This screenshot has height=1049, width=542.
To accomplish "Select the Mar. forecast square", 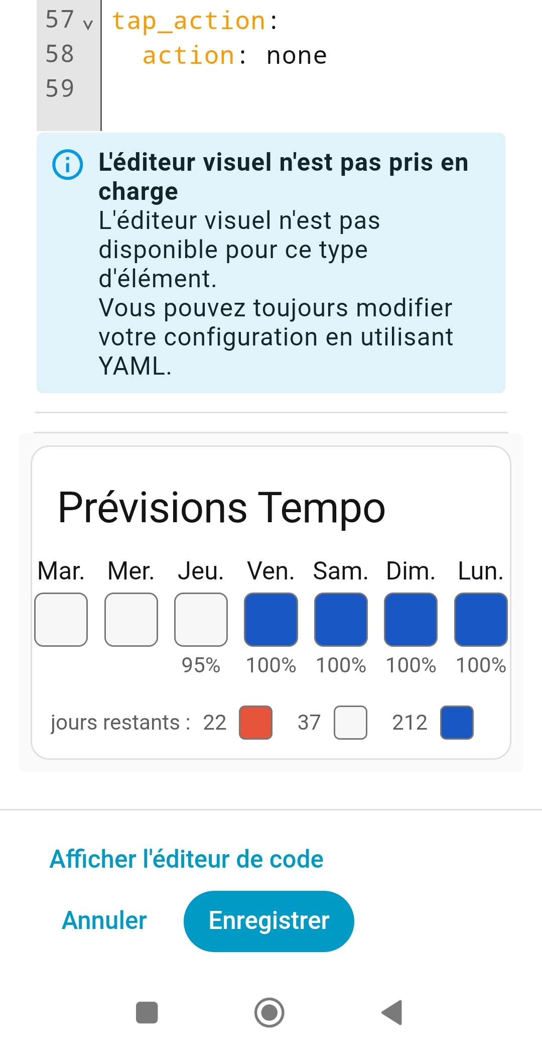I will coord(61,620).
